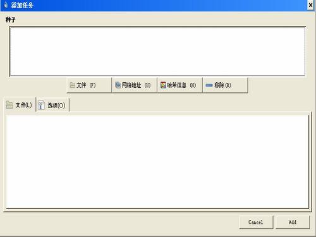
Task: Open the 网络地址 (U) URL button
Action: (135, 85)
